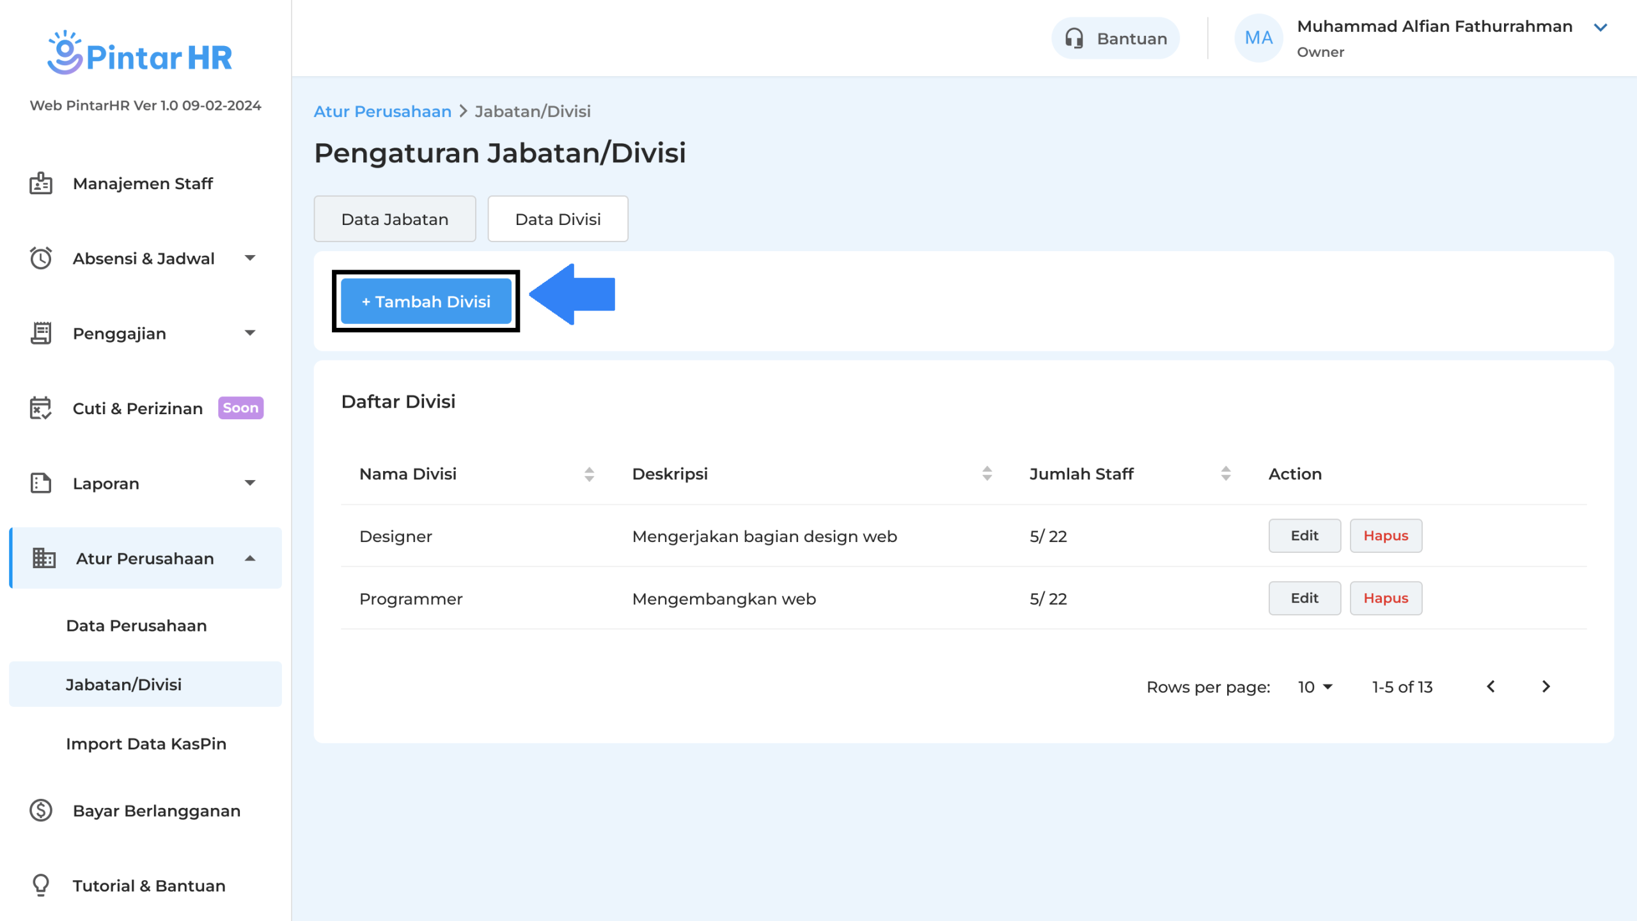Click the Cuti & Perizinan calendar icon
Image resolution: width=1637 pixels, height=921 pixels.
(x=41, y=408)
